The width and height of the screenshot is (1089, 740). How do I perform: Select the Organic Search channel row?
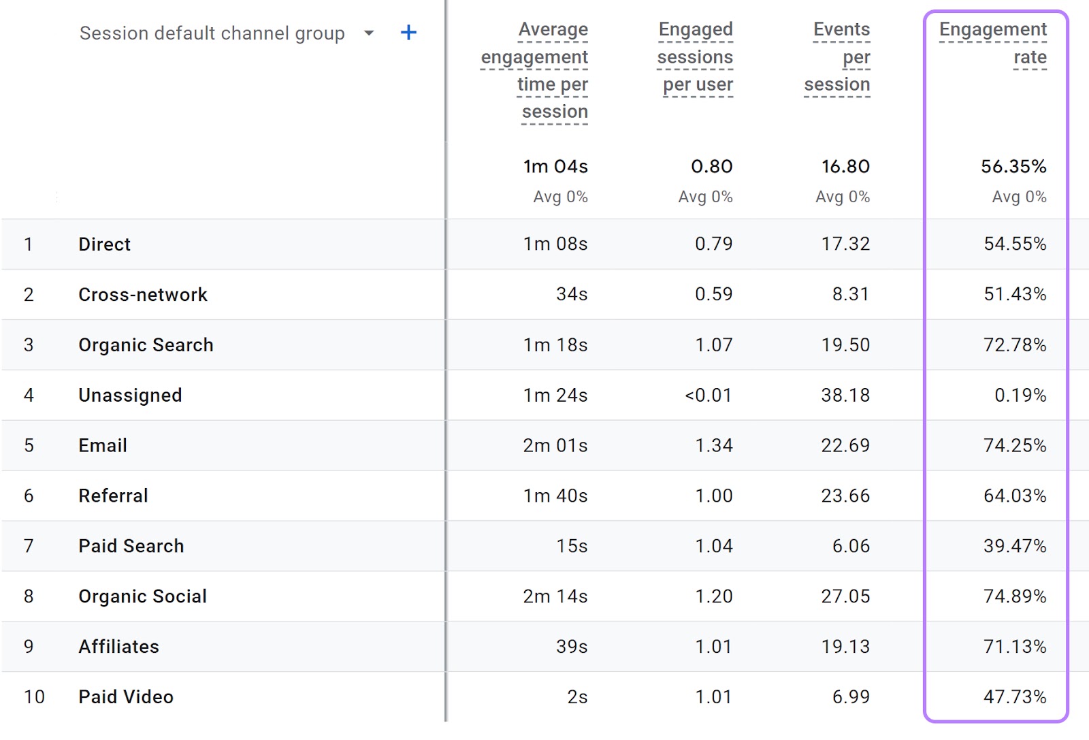point(145,344)
